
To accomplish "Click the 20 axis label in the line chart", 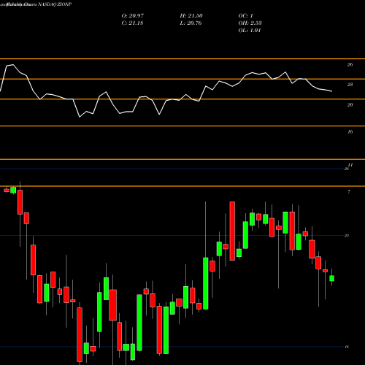I will pyautogui.click(x=350, y=105).
